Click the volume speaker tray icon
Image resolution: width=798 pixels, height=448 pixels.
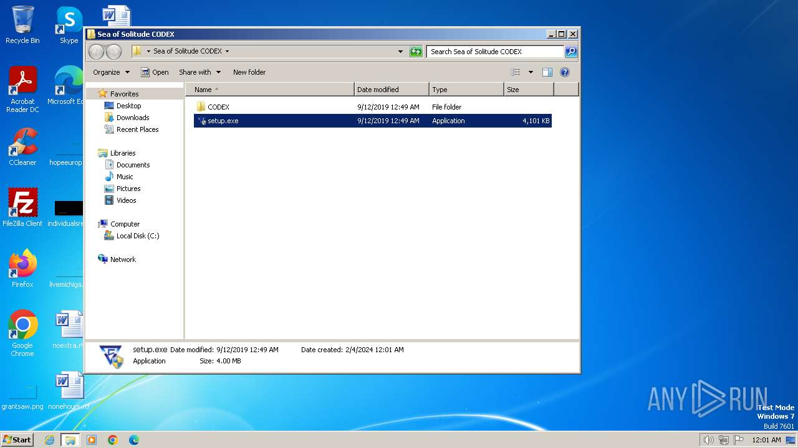[708, 440]
